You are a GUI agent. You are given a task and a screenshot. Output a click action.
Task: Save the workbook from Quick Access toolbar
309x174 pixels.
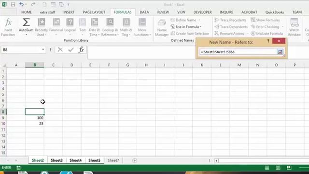13,4
